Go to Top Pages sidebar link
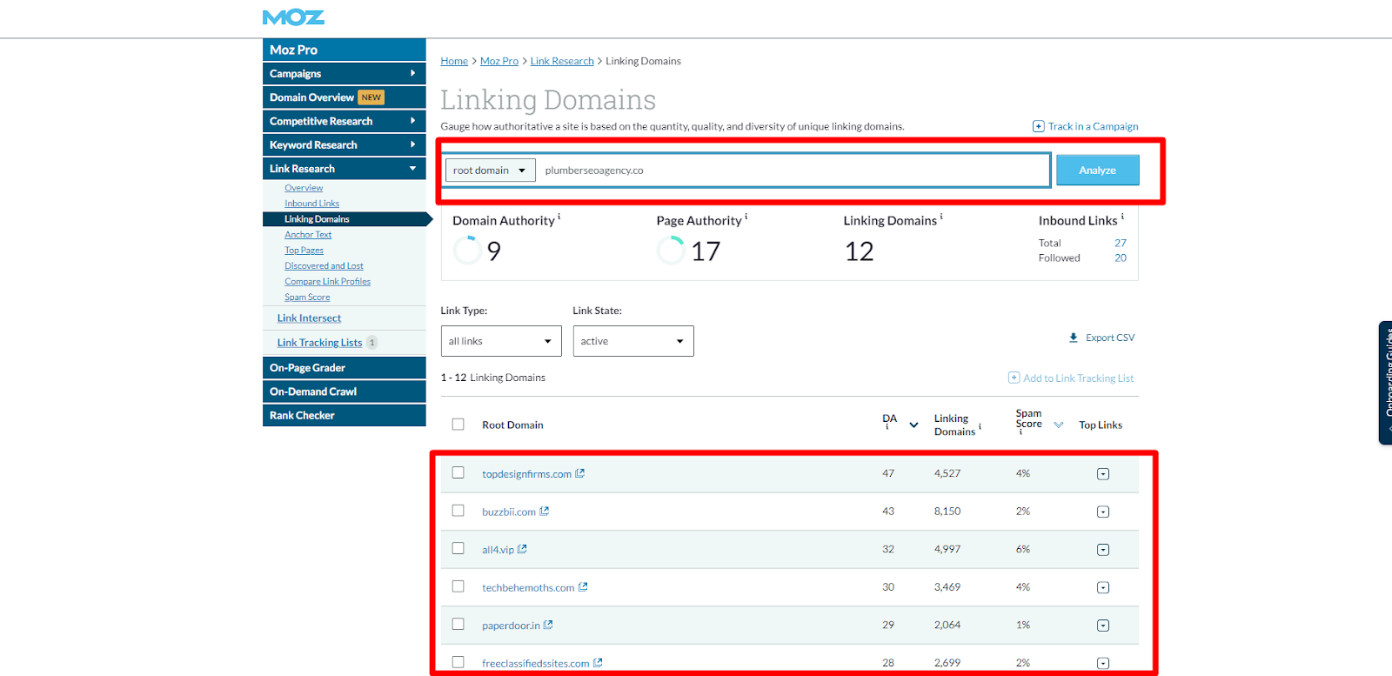The image size is (1392, 676). pos(304,251)
